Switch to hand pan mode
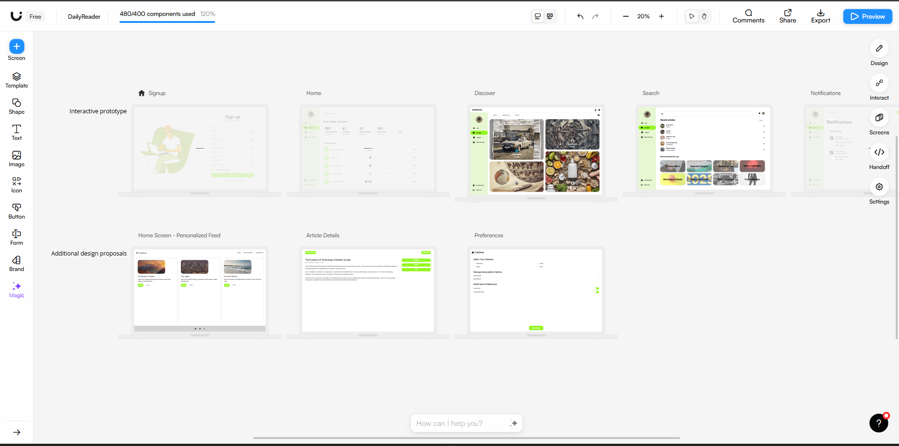Screen dimensions: 899x446 [704, 16]
